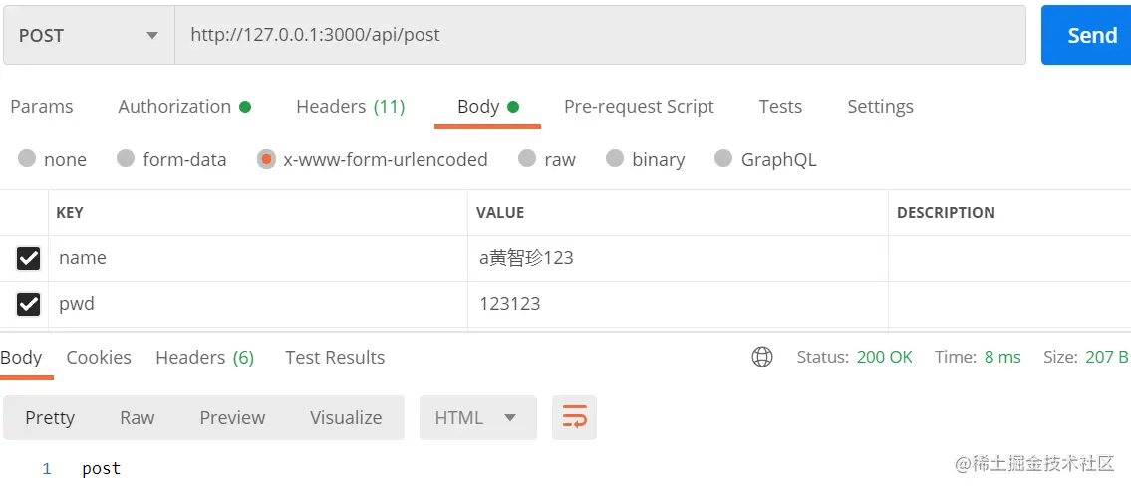Toggle the orange word wrap icon
Screen dimensions: 1131x490
click(x=574, y=417)
